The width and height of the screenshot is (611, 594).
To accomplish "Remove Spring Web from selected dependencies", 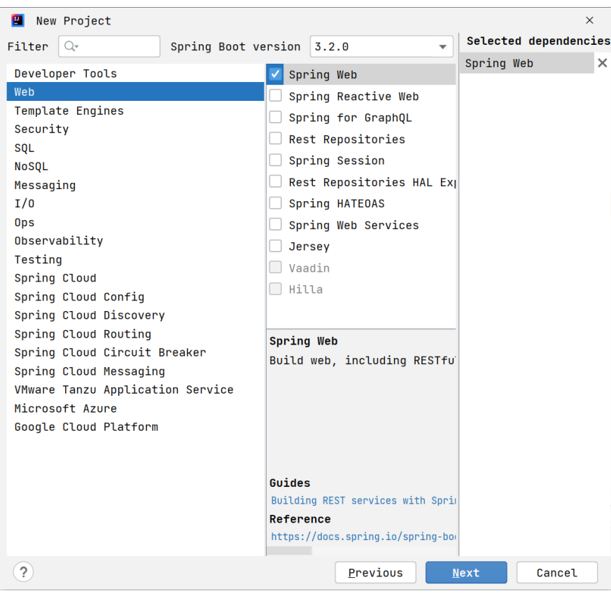I will pos(603,63).
